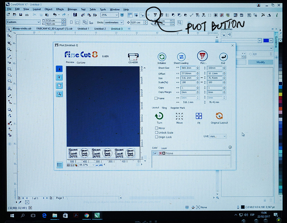Enable the Unlock Scale checkbox
287x223 pixels.
(x=156, y=133)
